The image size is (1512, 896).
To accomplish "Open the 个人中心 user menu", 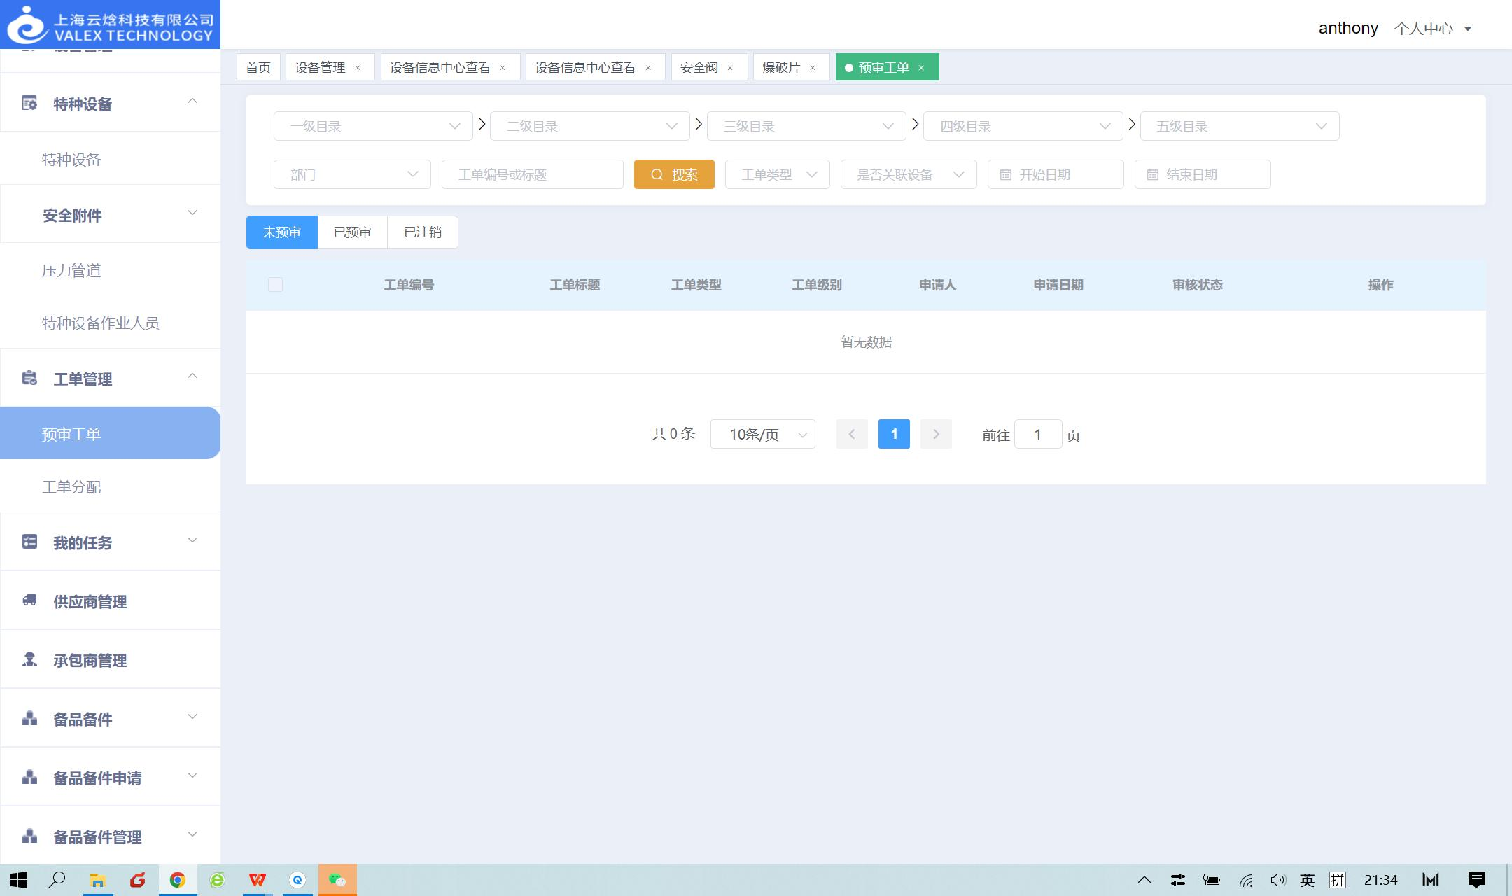I will [x=1432, y=29].
